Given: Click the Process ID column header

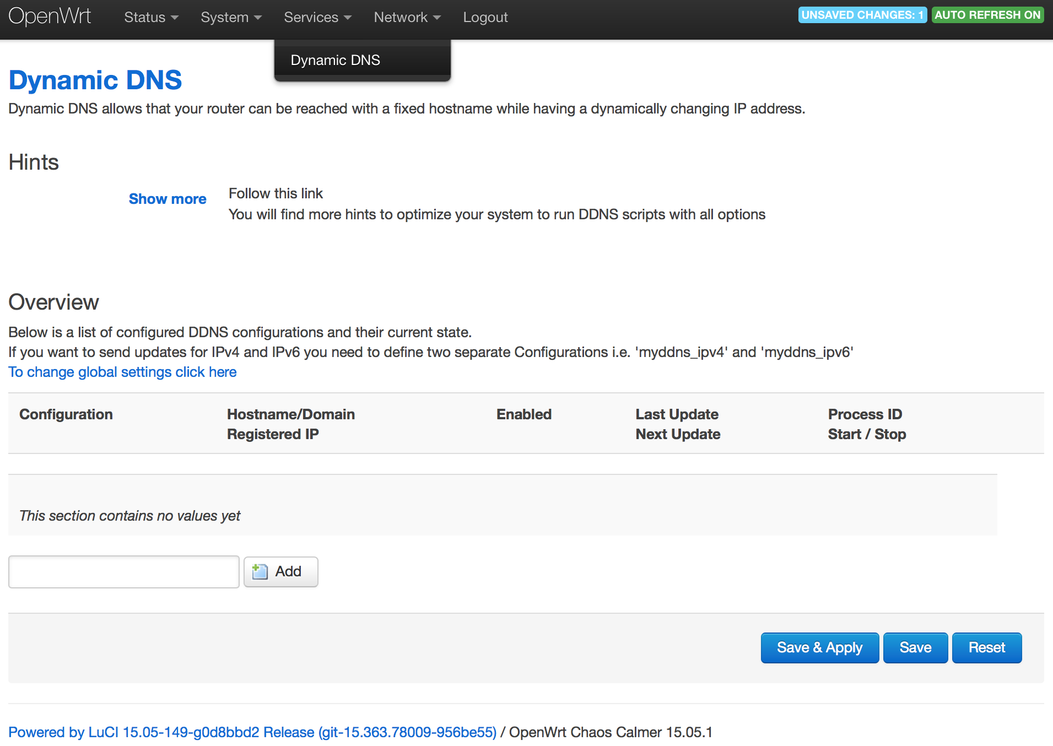Looking at the screenshot, I should coord(865,414).
